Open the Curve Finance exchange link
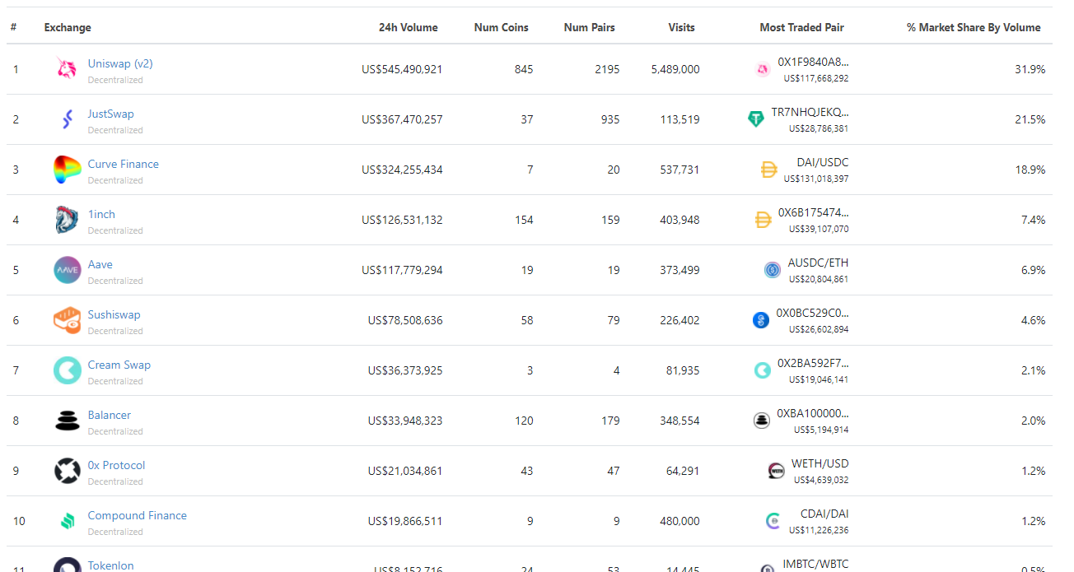1074x572 pixels. click(124, 164)
